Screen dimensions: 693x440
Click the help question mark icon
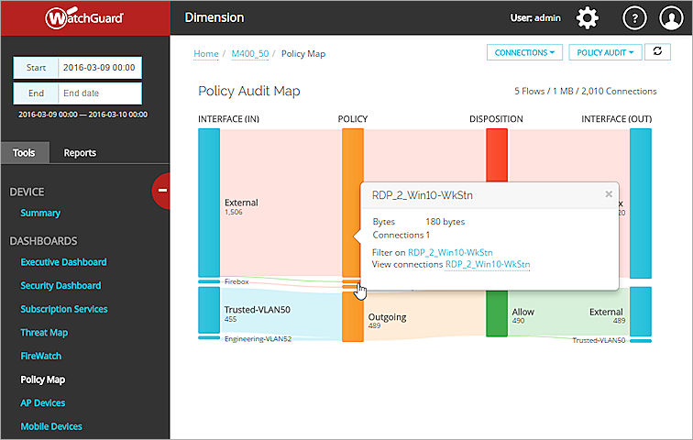(635, 17)
